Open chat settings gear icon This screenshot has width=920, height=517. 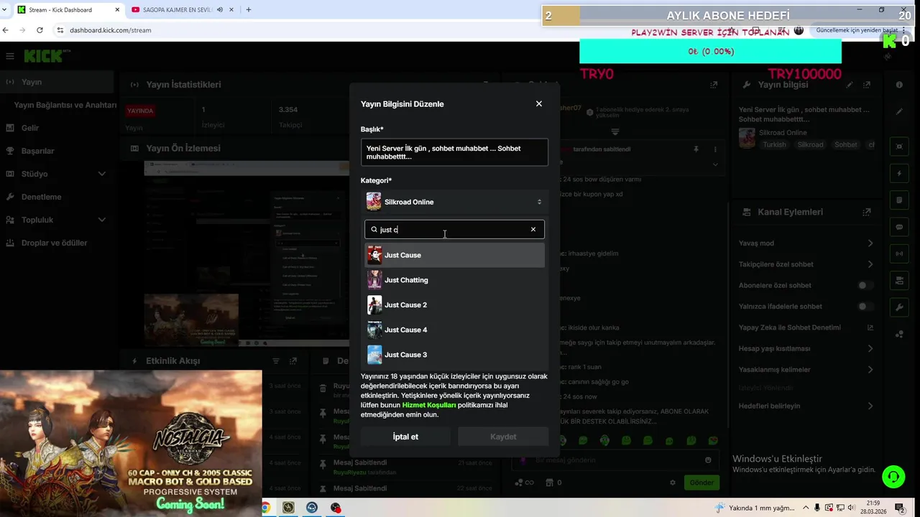coord(673,483)
